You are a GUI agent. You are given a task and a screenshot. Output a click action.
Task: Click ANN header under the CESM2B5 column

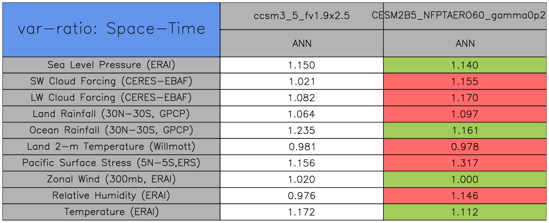465,44
